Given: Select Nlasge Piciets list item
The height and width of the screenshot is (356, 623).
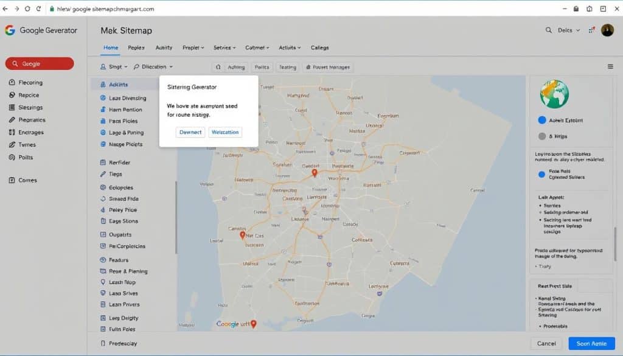Looking at the screenshot, I should (x=121, y=144).
